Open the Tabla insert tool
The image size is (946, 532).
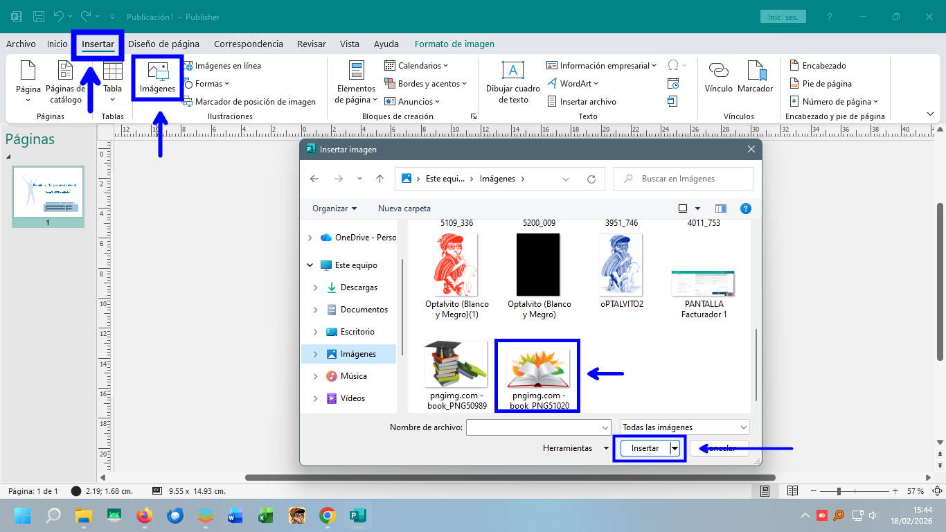point(112,78)
